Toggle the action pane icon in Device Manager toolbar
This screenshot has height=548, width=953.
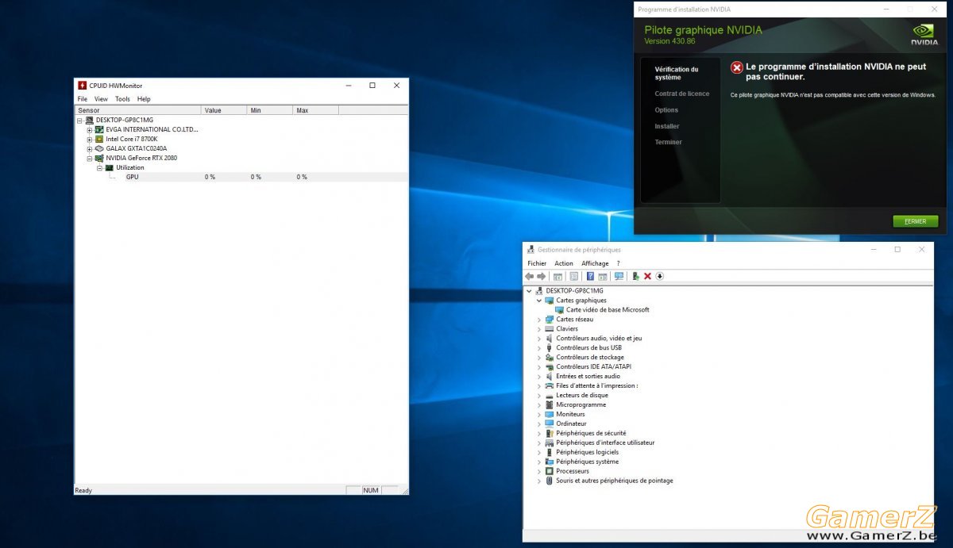pos(603,276)
